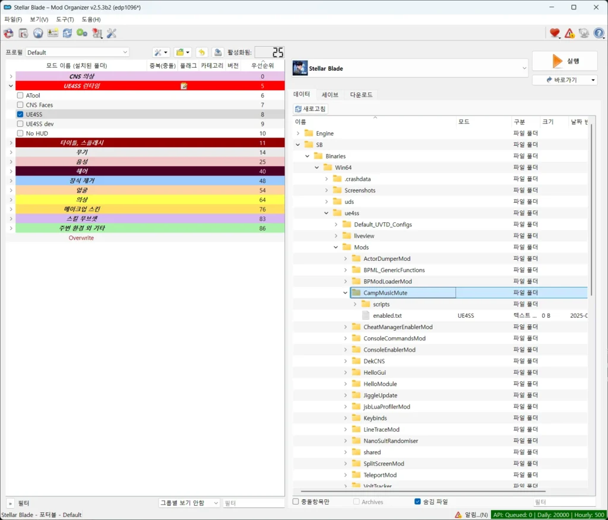Click the Engine folder icon
The width and height of the screenshot is (608, 520).
click(x=309, y=133)
